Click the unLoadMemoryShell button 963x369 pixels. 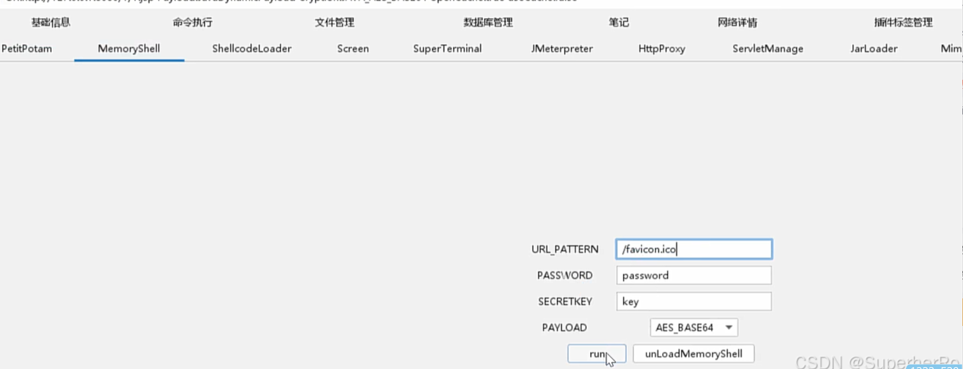tap(693, 354)
